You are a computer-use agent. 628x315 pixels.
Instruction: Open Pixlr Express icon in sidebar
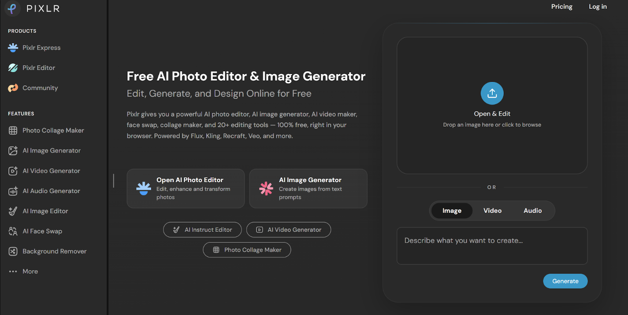pos(13,48)
